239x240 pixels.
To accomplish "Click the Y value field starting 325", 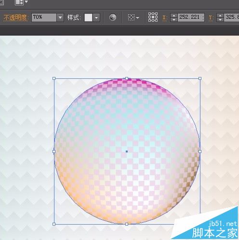I will pyautogui.click(x=231, y=17).
